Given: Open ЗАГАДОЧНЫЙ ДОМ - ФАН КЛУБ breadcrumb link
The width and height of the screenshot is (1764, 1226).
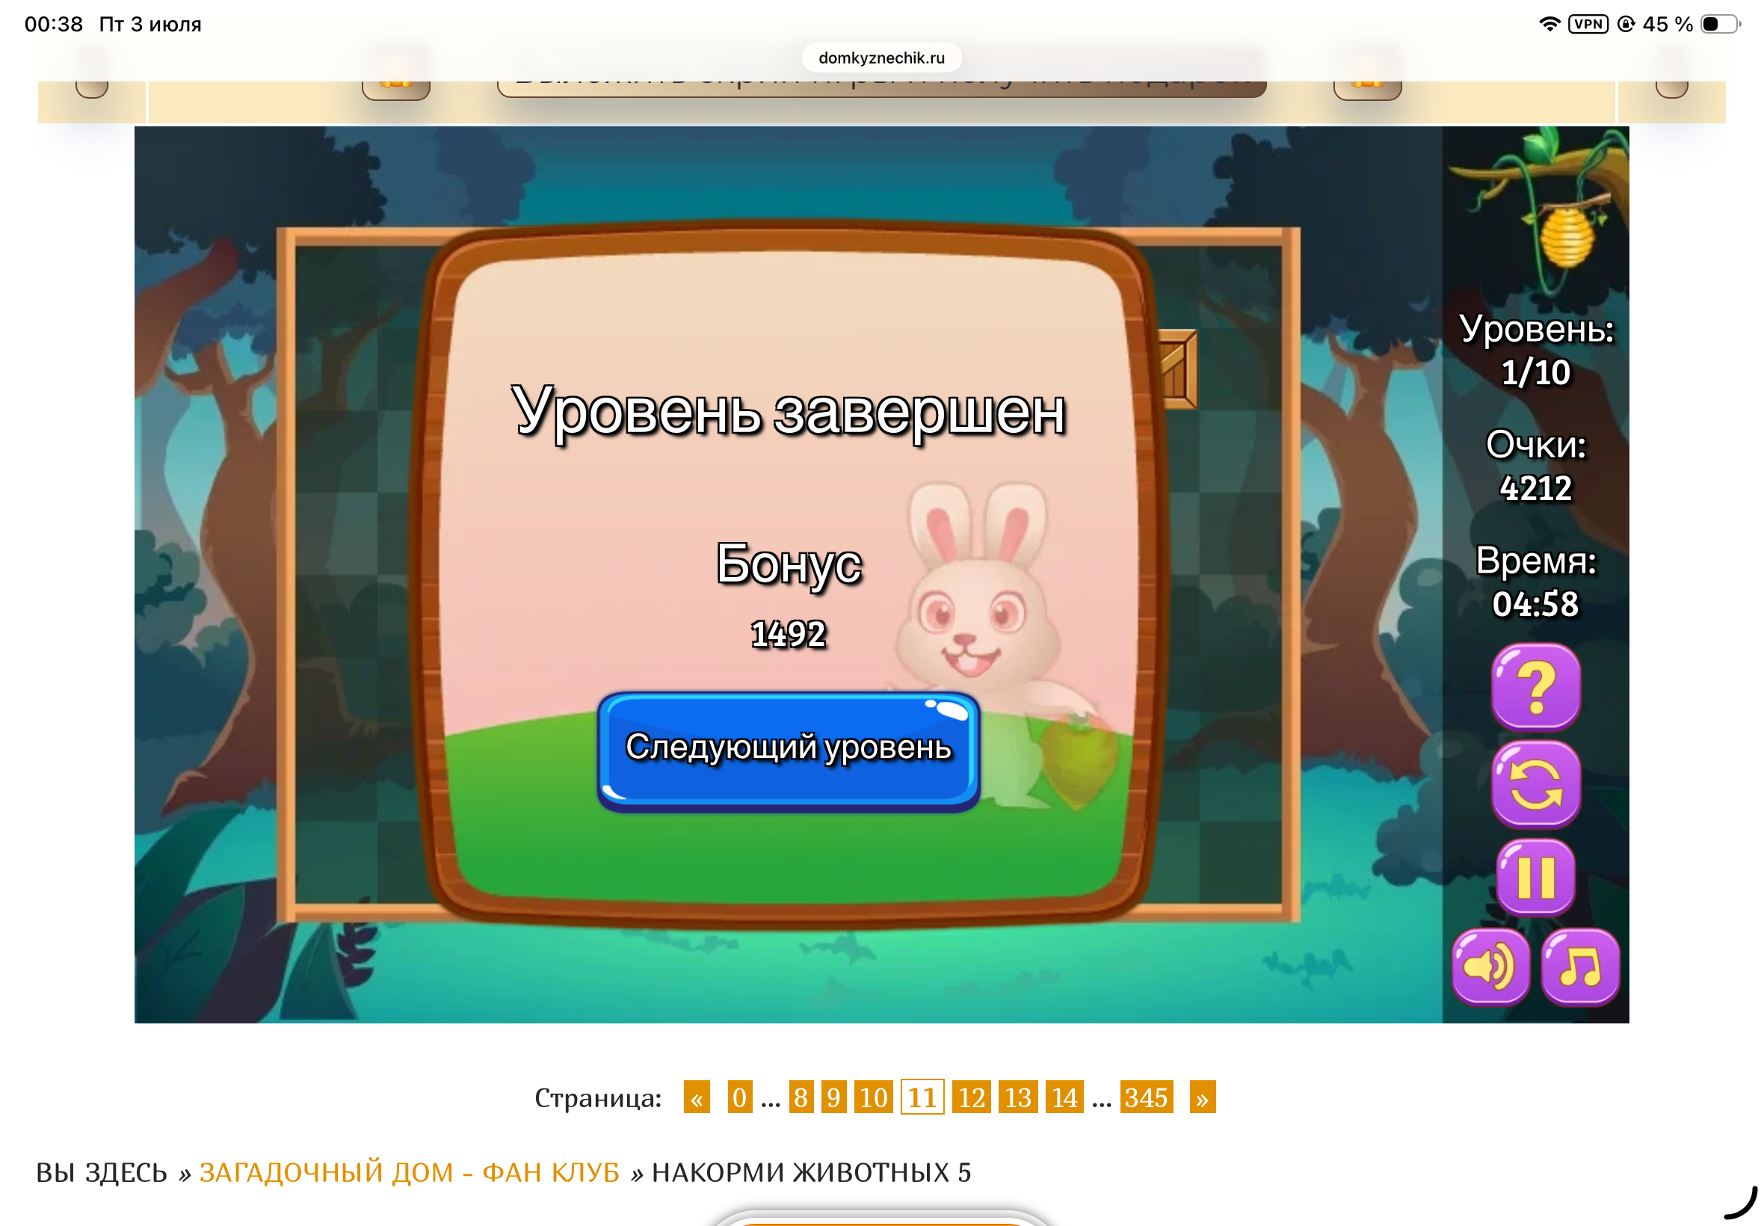Looking at the screenshot, I should tap(410, 1172).
